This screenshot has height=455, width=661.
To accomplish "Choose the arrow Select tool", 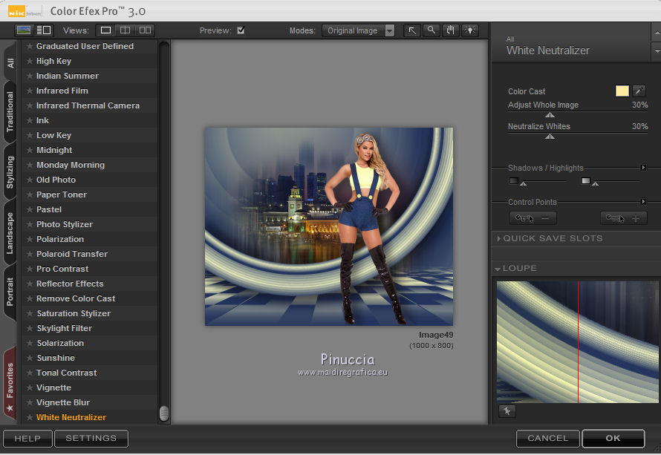I will (x=412, y=30).
